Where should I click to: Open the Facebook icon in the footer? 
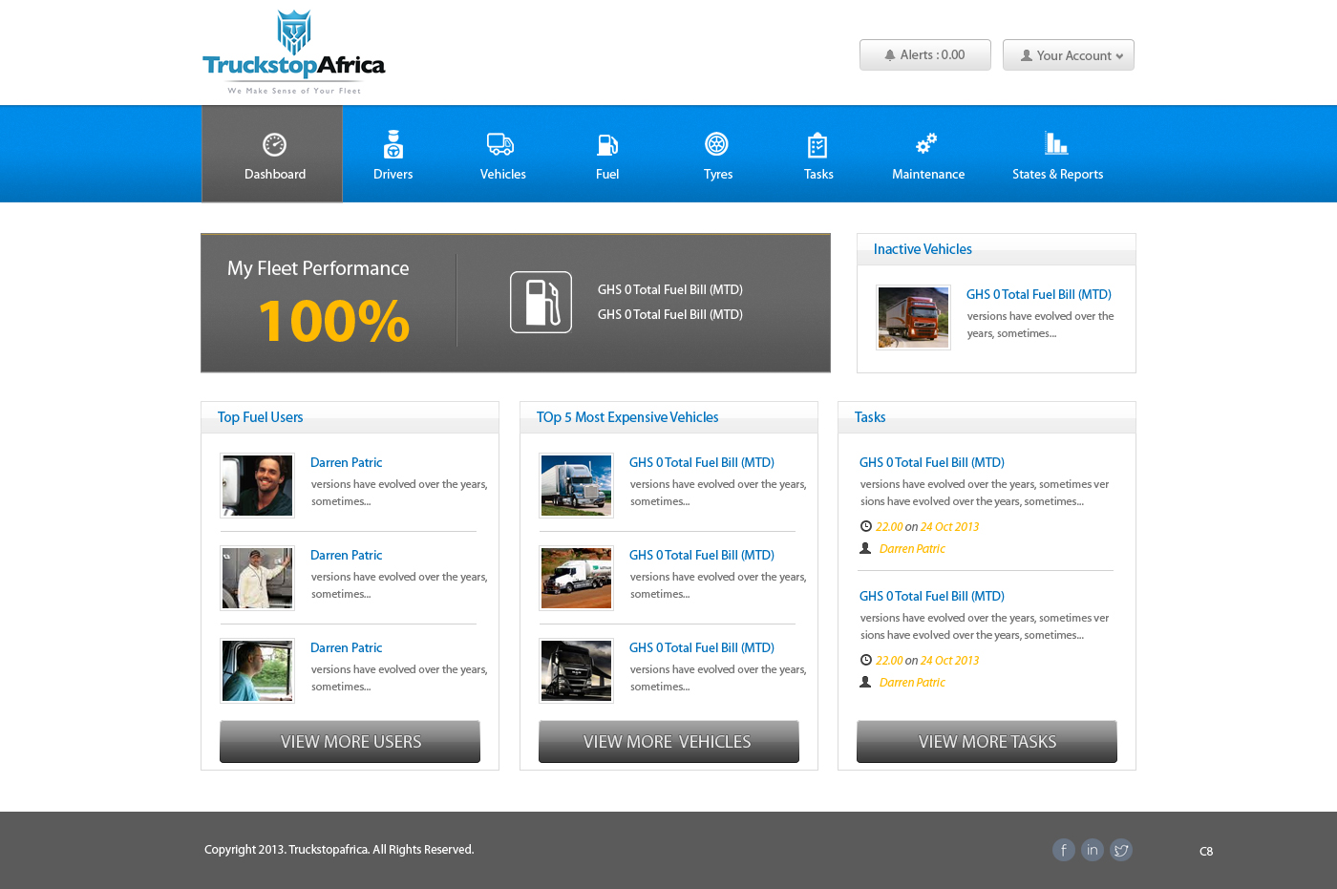click(1063, 849)
